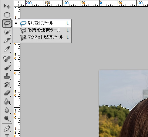This screenshot has width=148, height=137.
Task: Select the Blur tool
Action: tap(7, 110)
